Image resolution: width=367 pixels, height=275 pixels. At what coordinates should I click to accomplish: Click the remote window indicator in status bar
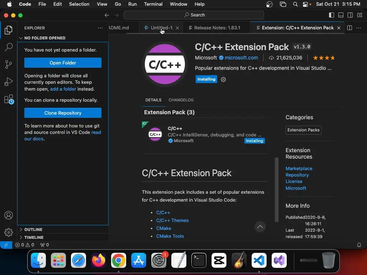[6, 245]
